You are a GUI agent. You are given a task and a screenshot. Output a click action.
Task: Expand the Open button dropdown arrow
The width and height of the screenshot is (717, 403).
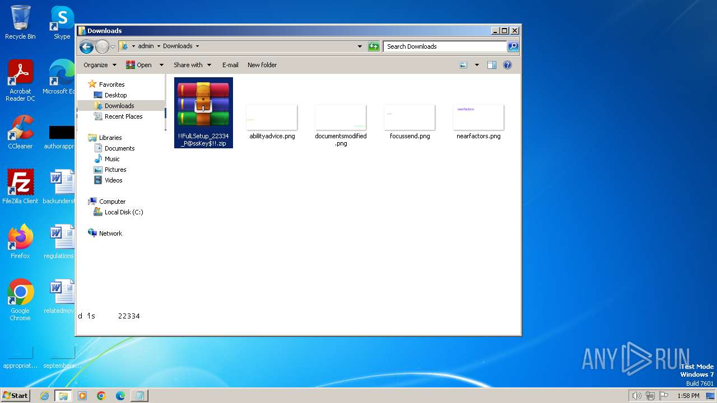[x=161, y=65]
